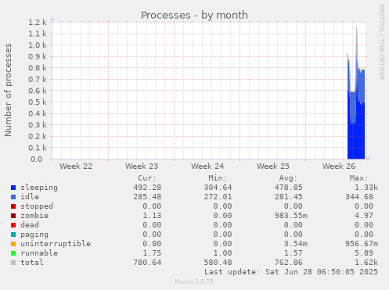
Task: Click the sleeping legend color swatch
Action: 13,188
